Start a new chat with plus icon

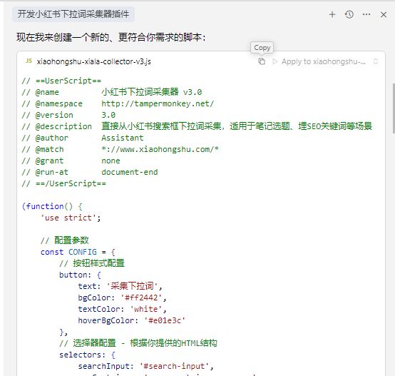pos(332,14)
